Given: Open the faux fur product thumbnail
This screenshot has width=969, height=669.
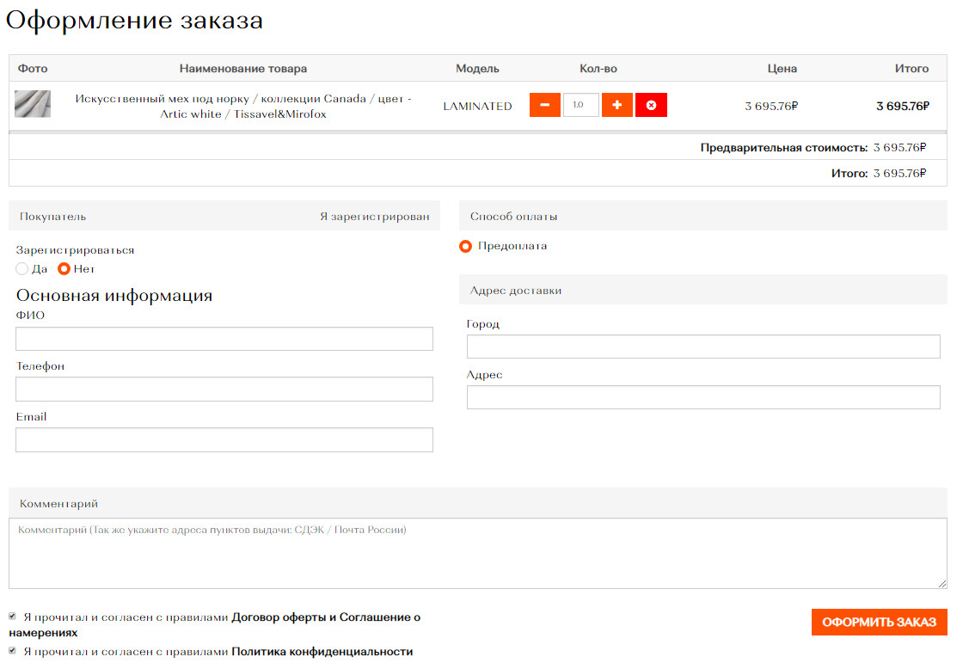Looking at the screenshot, I should [33, 104].
